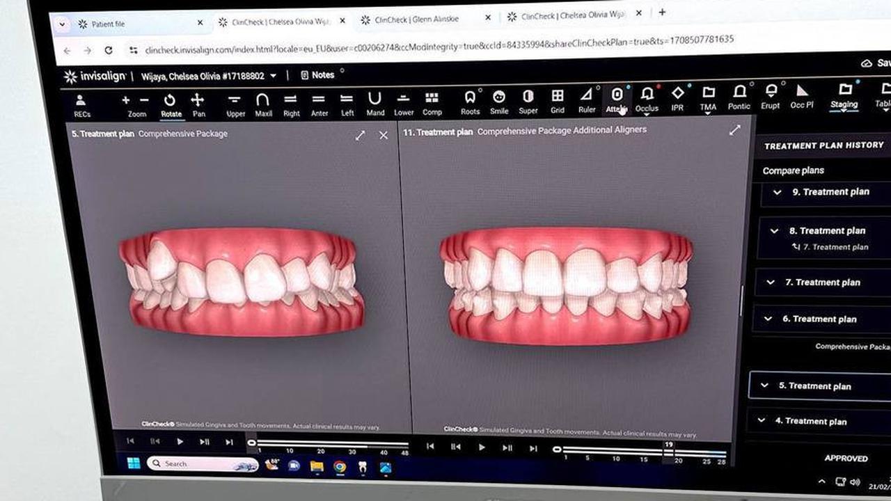
Task: Reload the browser page
Action: 109,50
